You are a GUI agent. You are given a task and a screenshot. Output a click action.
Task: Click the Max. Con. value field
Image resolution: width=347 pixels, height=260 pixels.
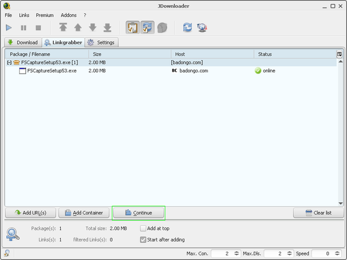tap(222, 254)
